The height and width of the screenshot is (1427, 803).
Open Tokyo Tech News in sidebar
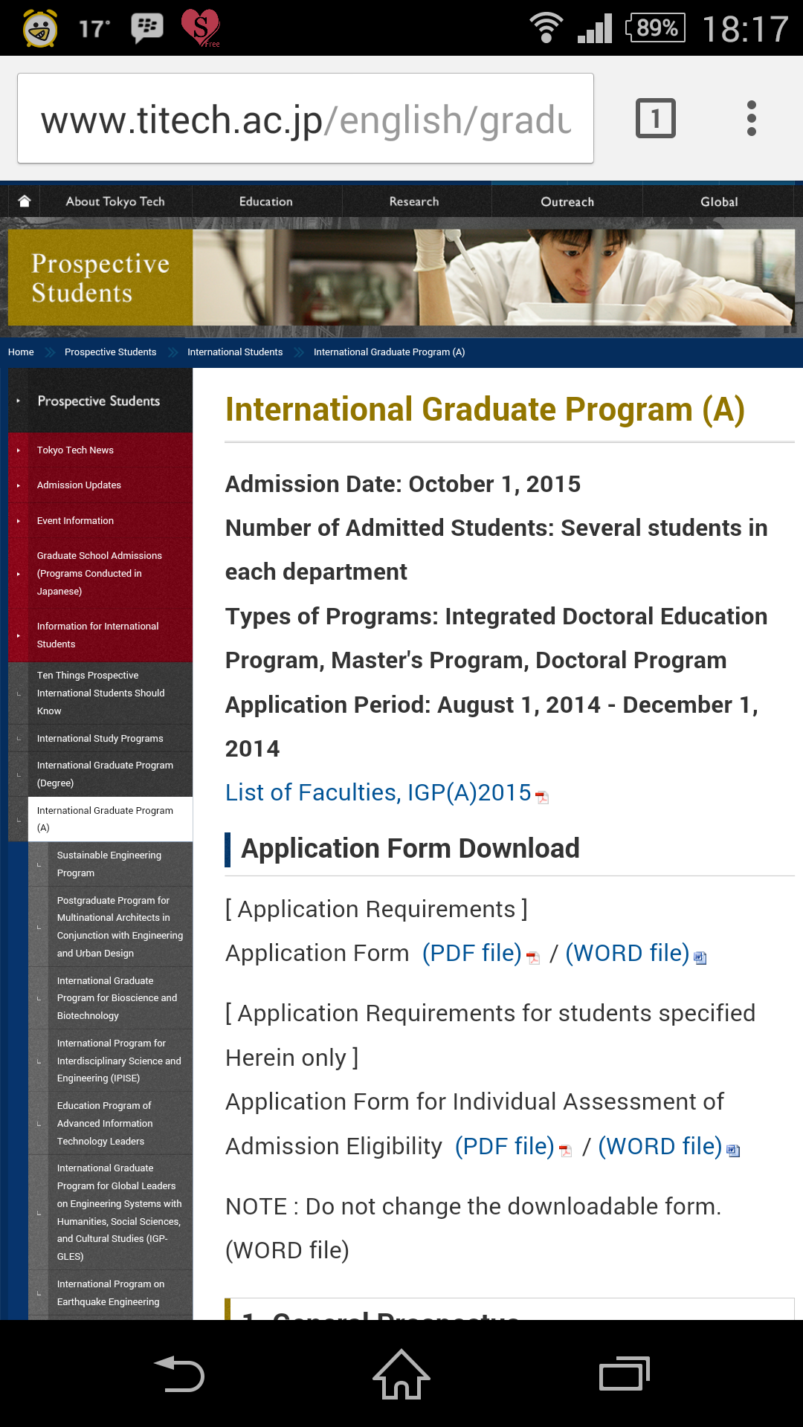point(100,450)
